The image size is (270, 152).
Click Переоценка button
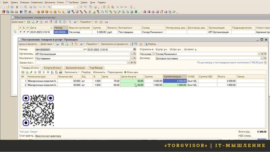tap(115, 72)
